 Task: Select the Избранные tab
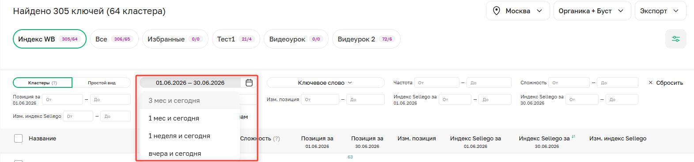coord(175,39)
